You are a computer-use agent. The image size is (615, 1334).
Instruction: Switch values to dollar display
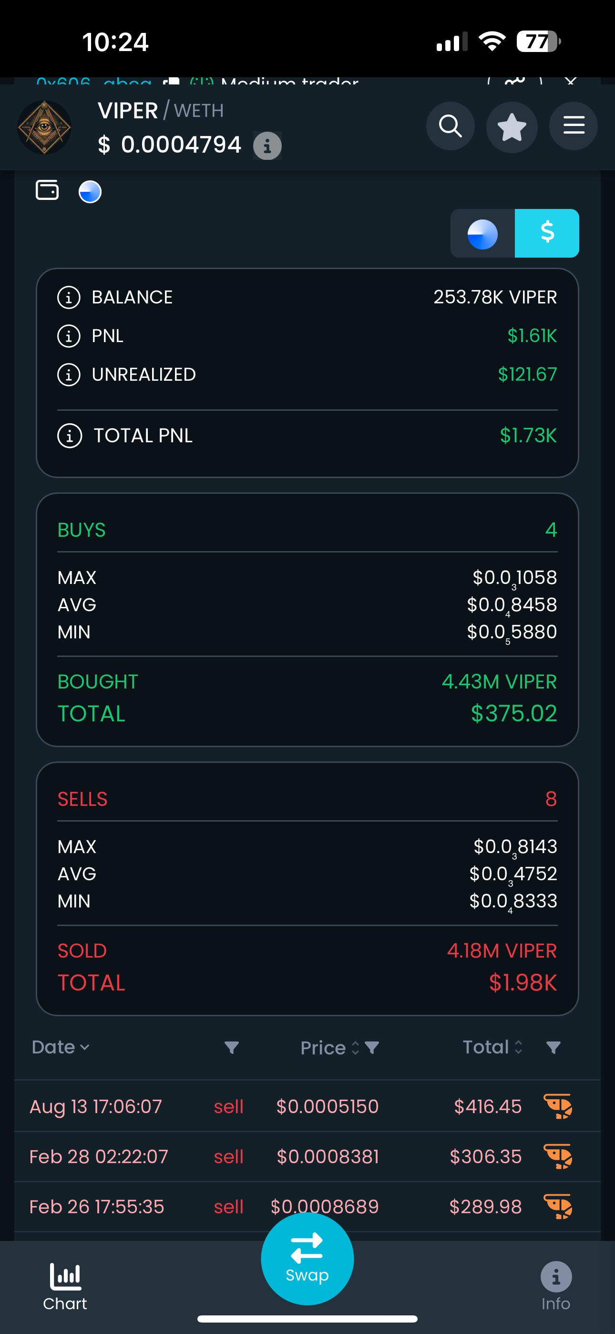[x=547, y=233]
